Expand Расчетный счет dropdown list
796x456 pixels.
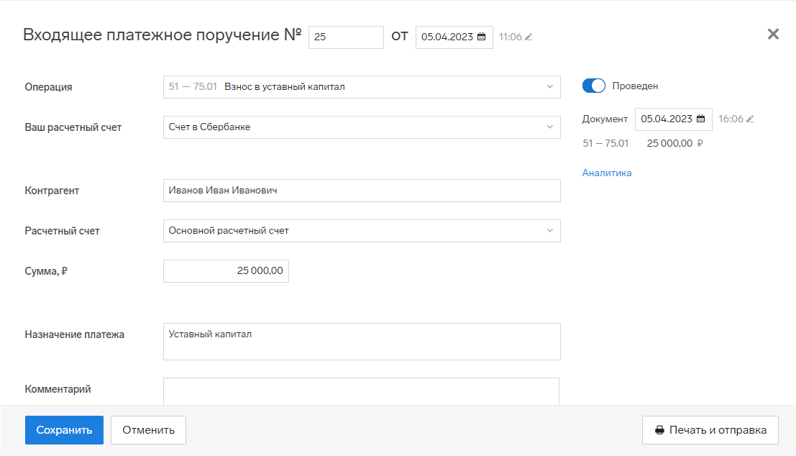[x=549, y=231]
